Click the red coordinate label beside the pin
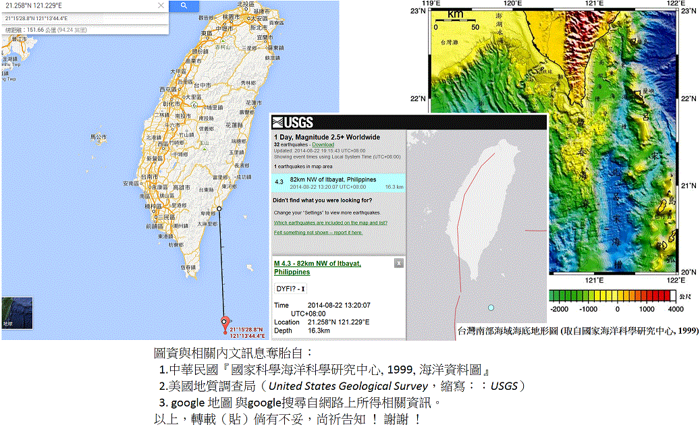Screen dimensions: 700x431 pos(247,333)
